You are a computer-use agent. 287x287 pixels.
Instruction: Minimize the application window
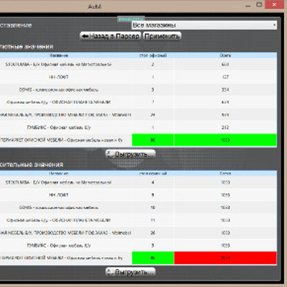pyautogui.click(x=248, y=5)
